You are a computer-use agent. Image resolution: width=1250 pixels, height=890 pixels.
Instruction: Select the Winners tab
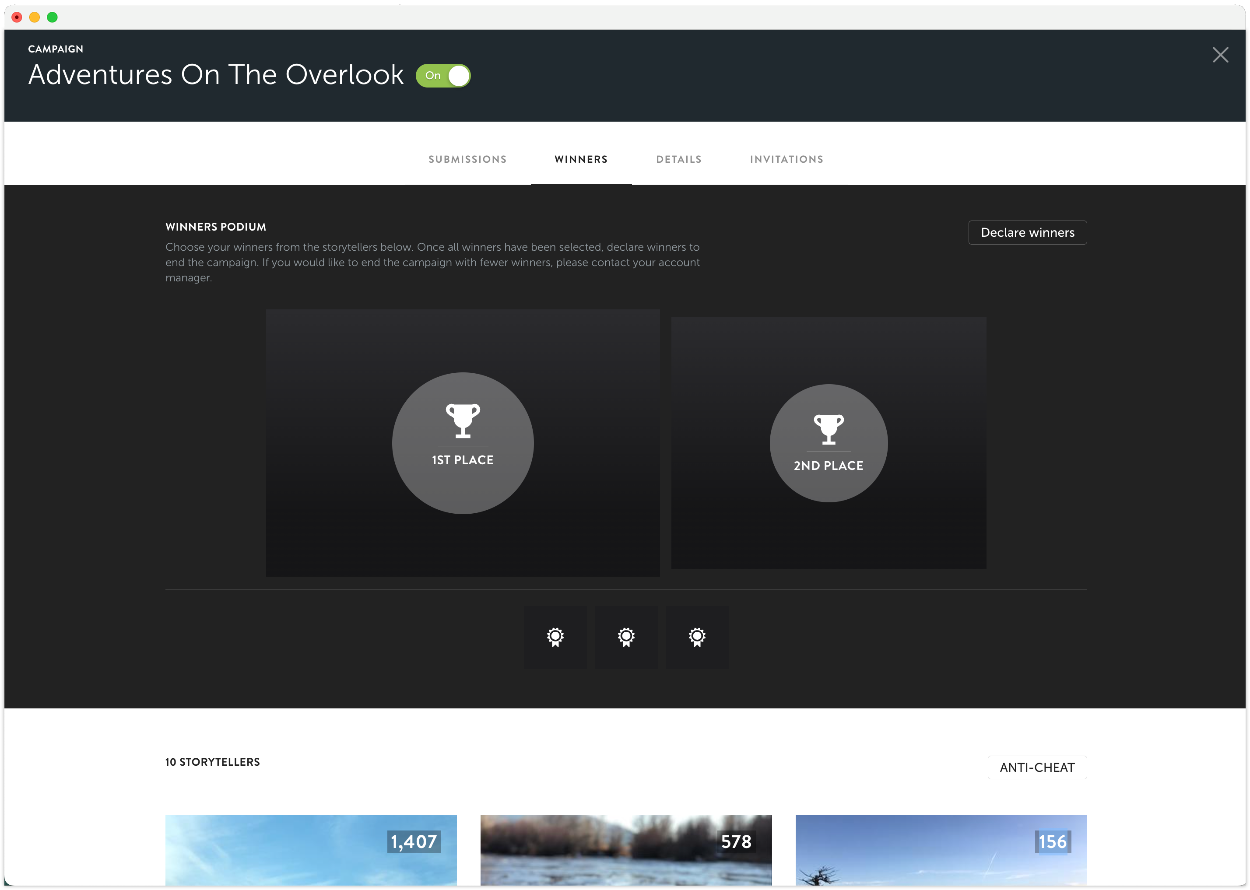point(581,159)
